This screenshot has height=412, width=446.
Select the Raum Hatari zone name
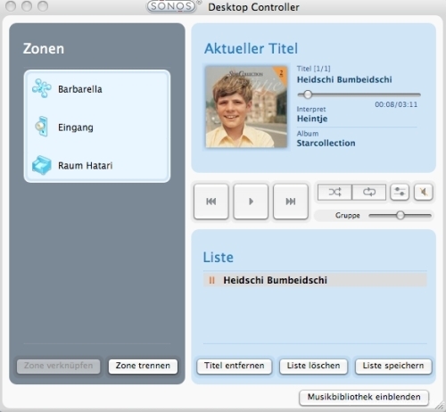(86, 166)
